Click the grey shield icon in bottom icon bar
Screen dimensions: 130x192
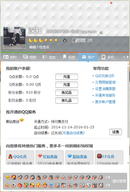(82, 185)
